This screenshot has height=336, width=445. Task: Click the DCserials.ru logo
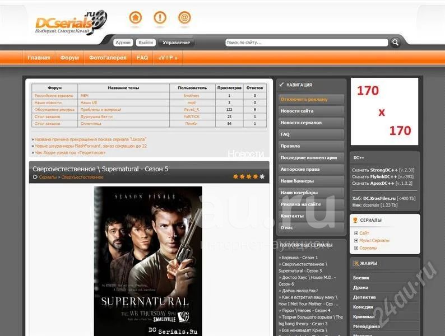point(71,23)
